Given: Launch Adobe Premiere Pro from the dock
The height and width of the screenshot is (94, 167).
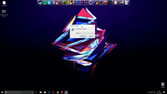Looking at the screenshot, I should 82,3.
